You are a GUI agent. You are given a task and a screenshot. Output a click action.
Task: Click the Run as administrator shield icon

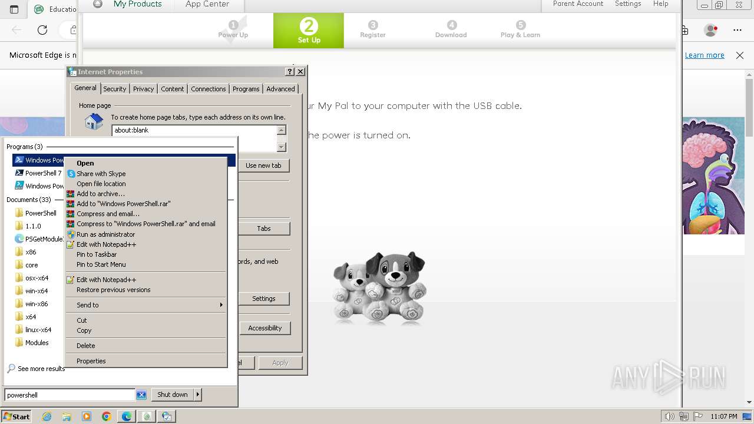71,234
